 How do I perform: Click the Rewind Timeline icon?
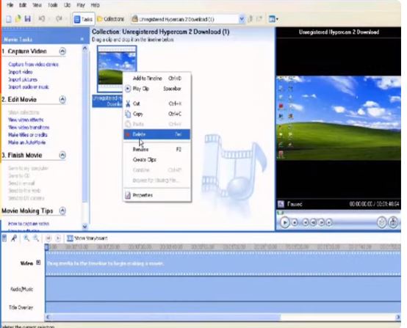pyautogui.click(x=48, y=238)
